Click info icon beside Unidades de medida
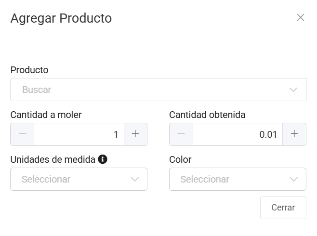The height and width of the screenshot is (236, 317). pyautogui.click(x=102, y=159)
